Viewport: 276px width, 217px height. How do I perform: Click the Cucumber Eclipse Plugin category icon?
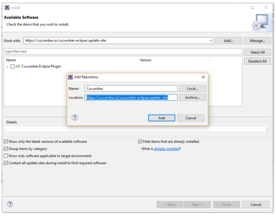click(x=18, y=66)
